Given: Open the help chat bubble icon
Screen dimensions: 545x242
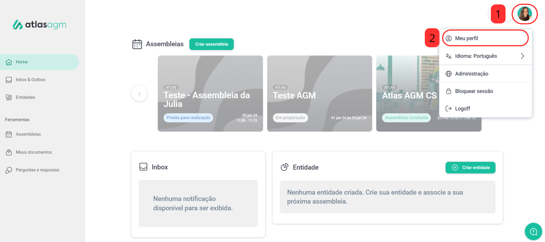Looking at the screenshot, I should click(533, 231).
